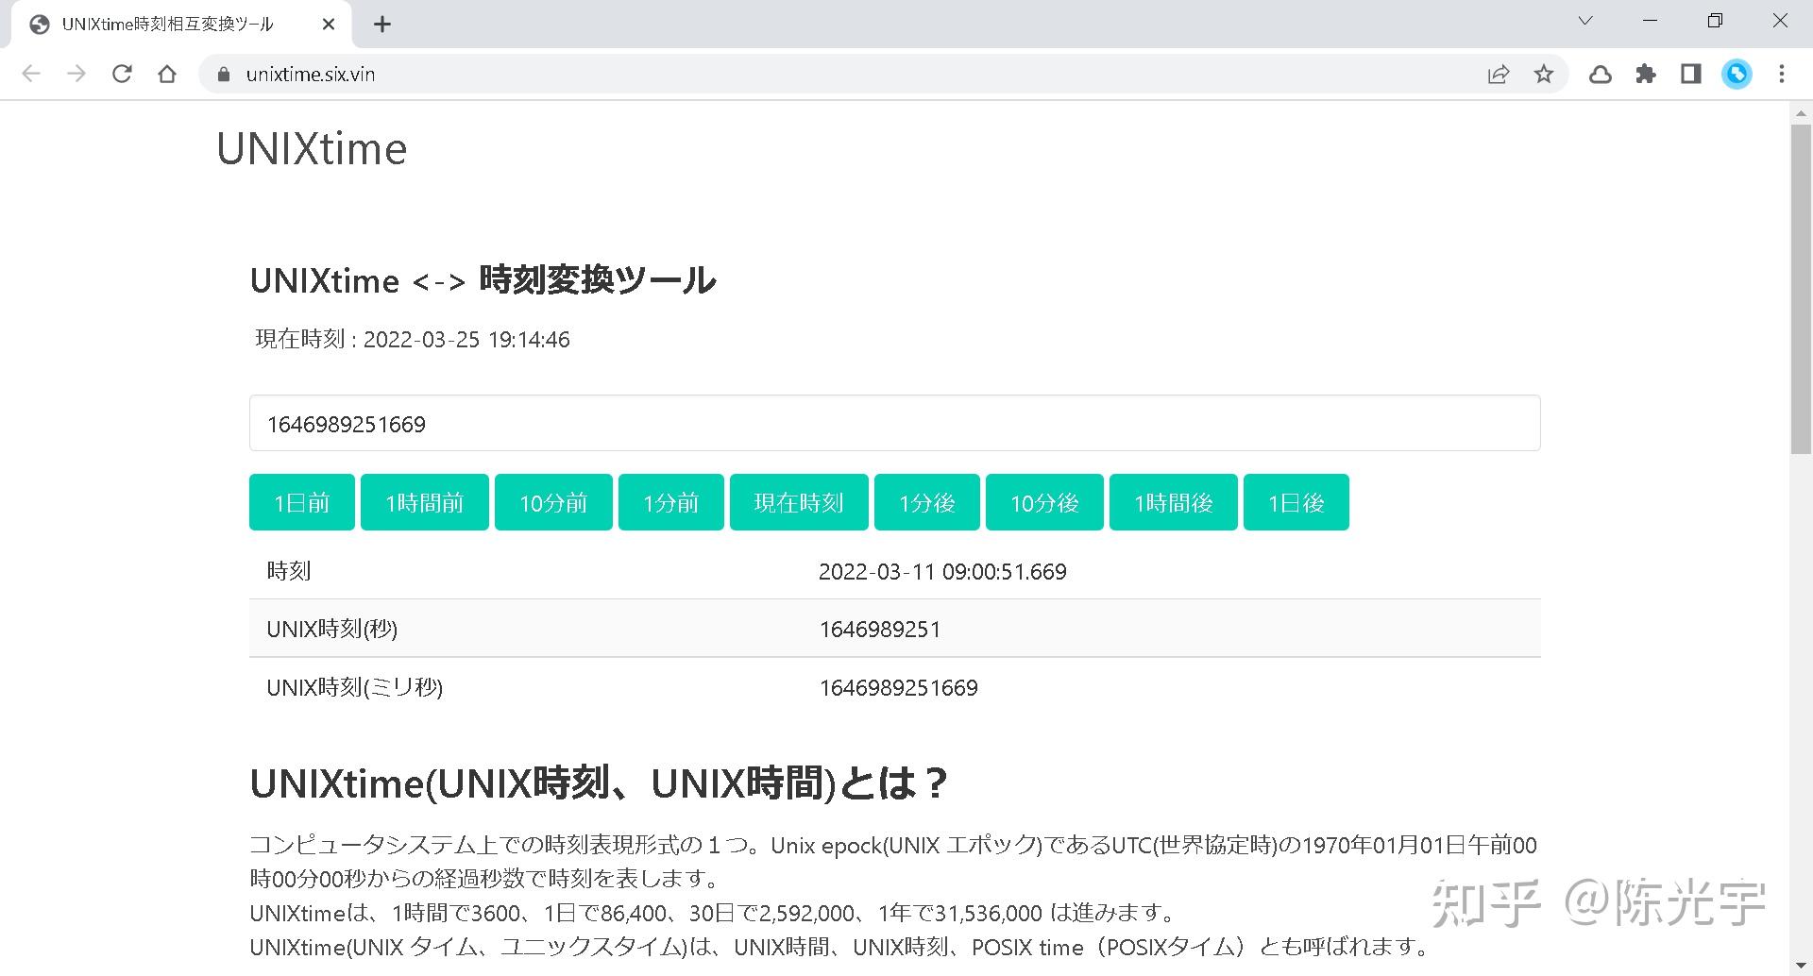Click the back navigation arrow
Image resolution: width=1813 pixels, height=976 pixels.
(31, 74)
